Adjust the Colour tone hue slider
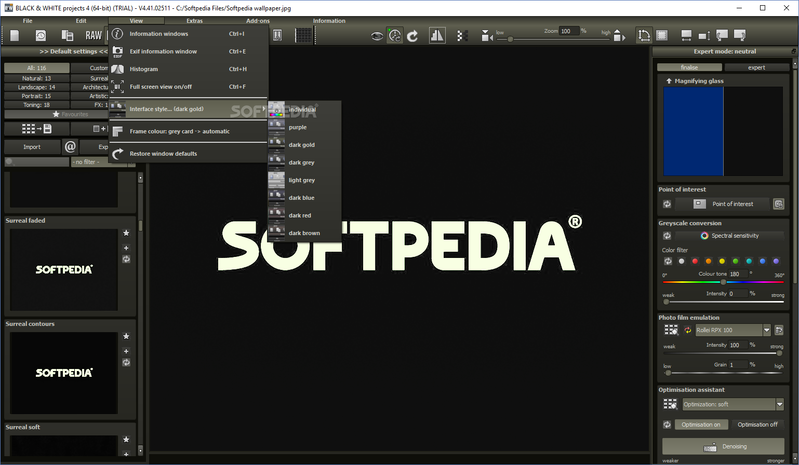This screenshot has height=465, width=799. [723, 282]
